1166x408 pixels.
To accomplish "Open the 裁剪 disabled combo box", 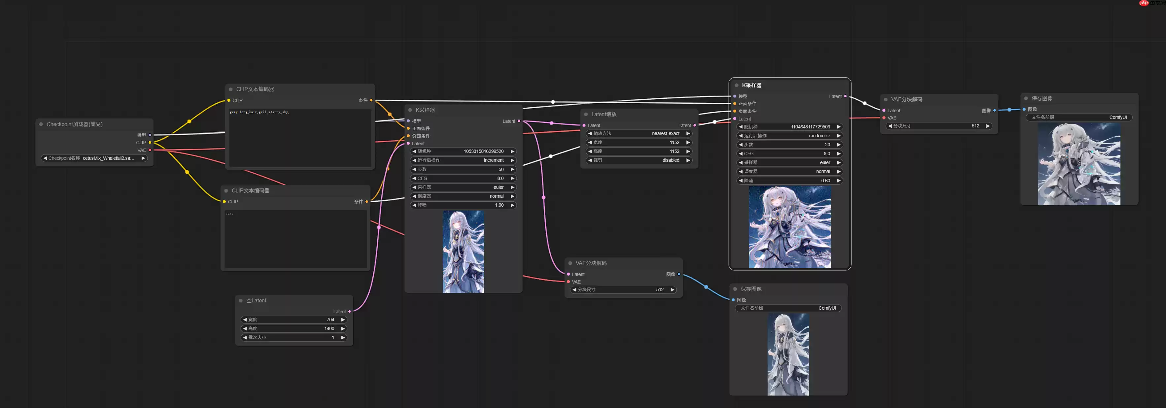I will 639,160.
